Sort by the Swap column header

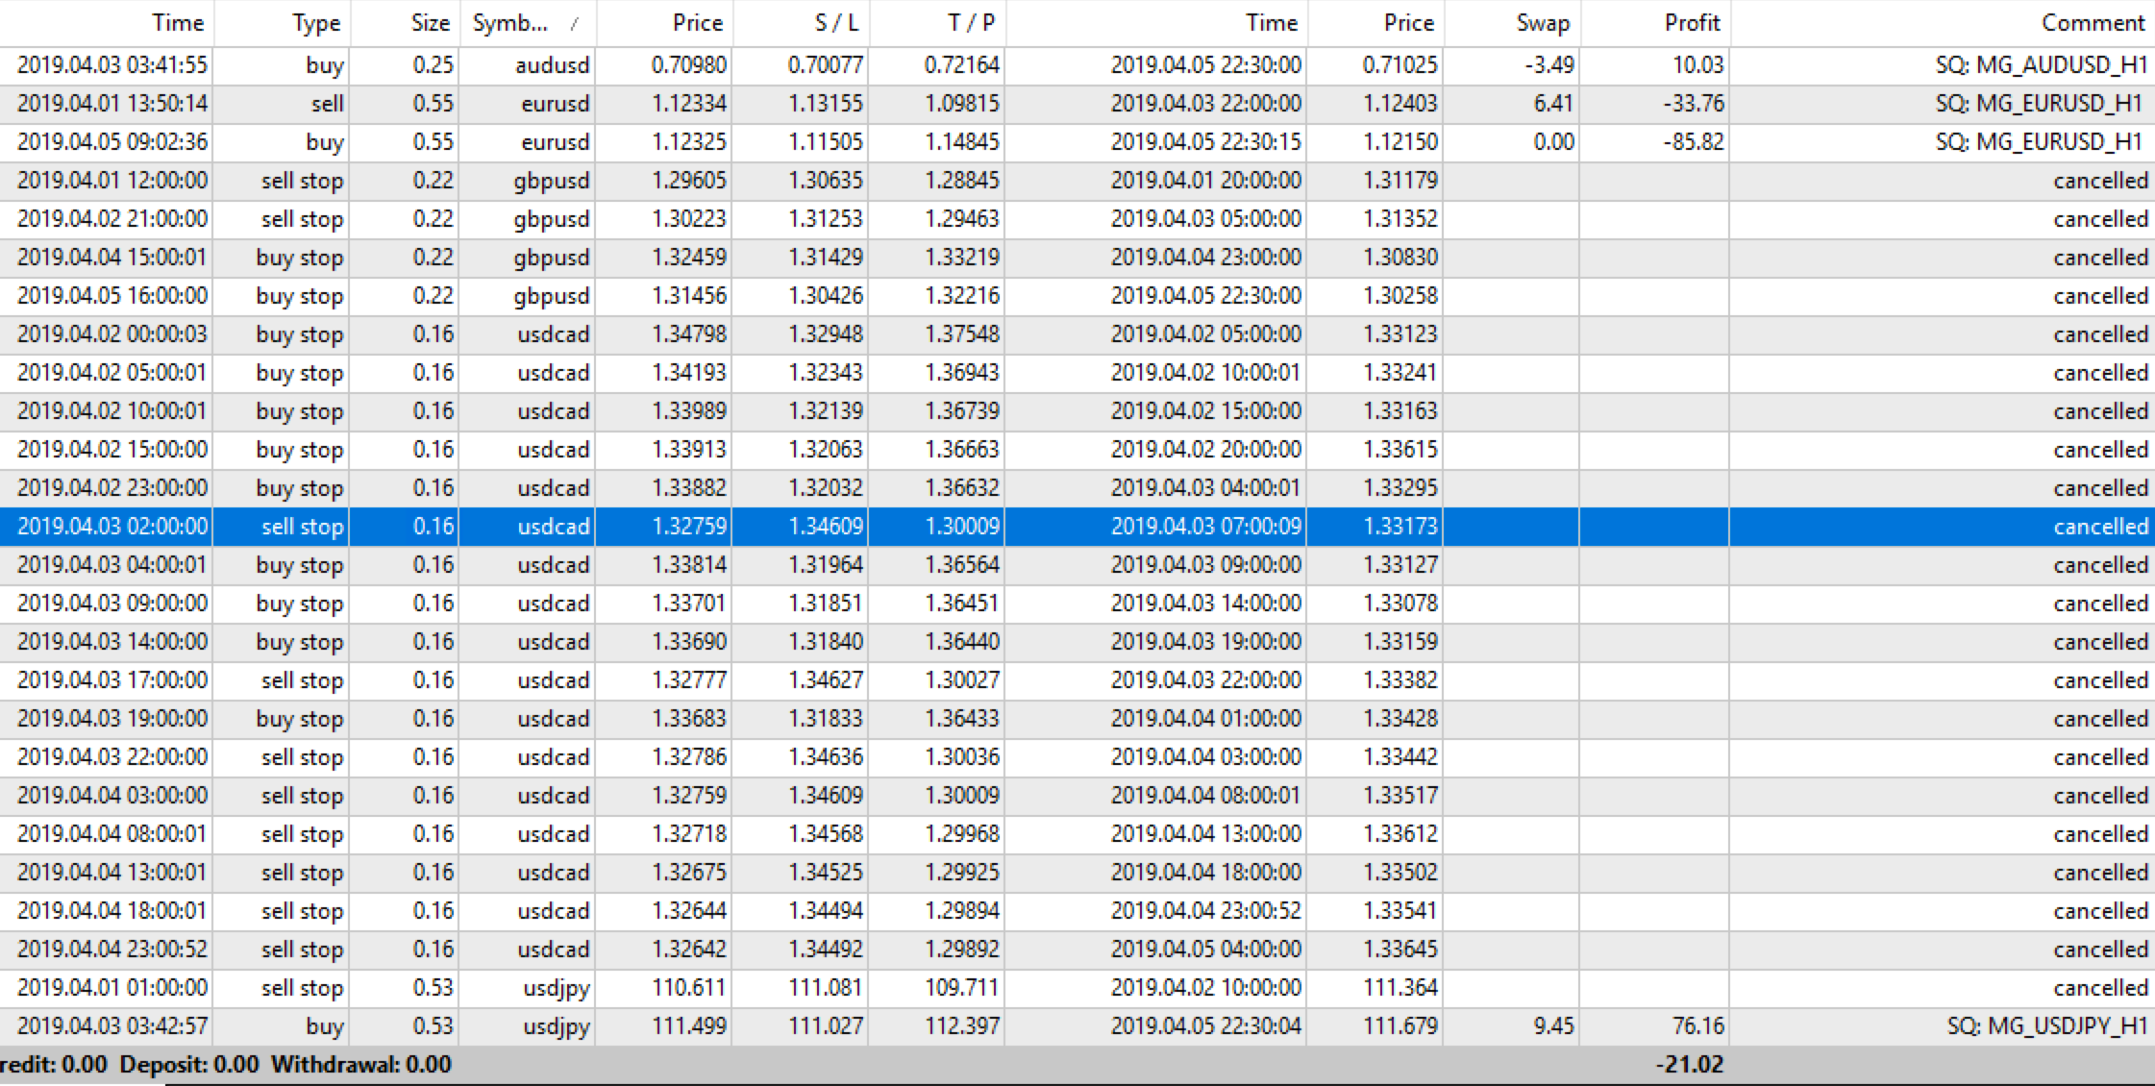pos(1542,23)
